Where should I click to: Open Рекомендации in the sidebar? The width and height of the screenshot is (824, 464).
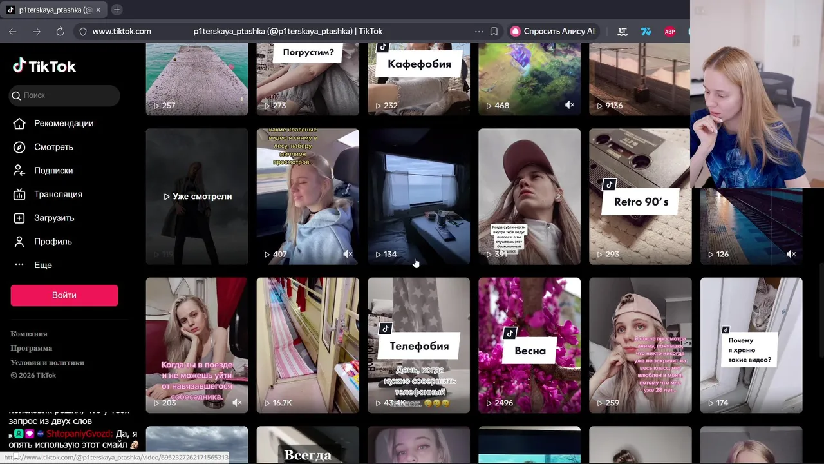point(53,123)
